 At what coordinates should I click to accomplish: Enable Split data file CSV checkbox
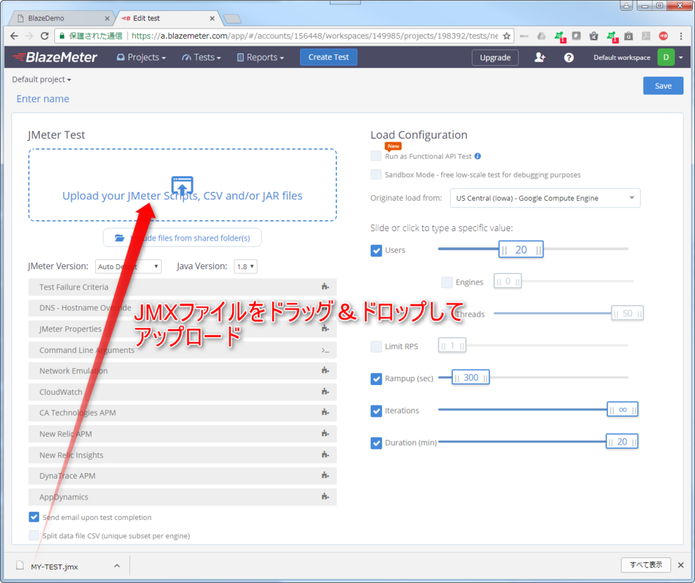(34, 536)
